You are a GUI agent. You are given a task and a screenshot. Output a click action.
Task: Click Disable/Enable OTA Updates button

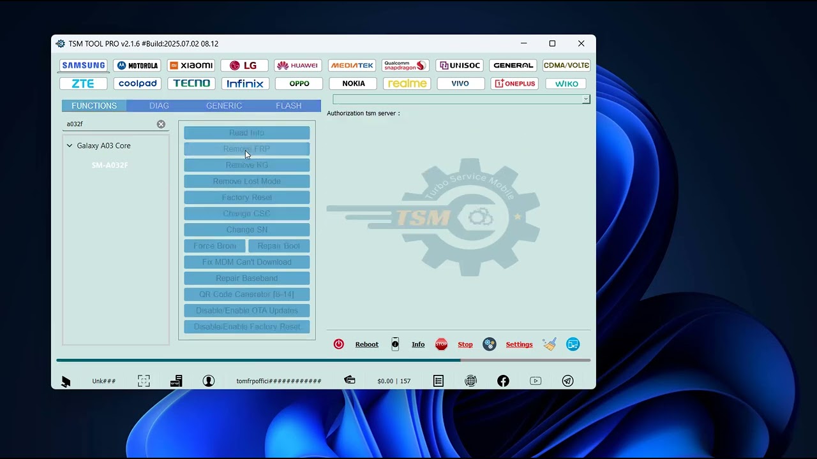[247, 310]
